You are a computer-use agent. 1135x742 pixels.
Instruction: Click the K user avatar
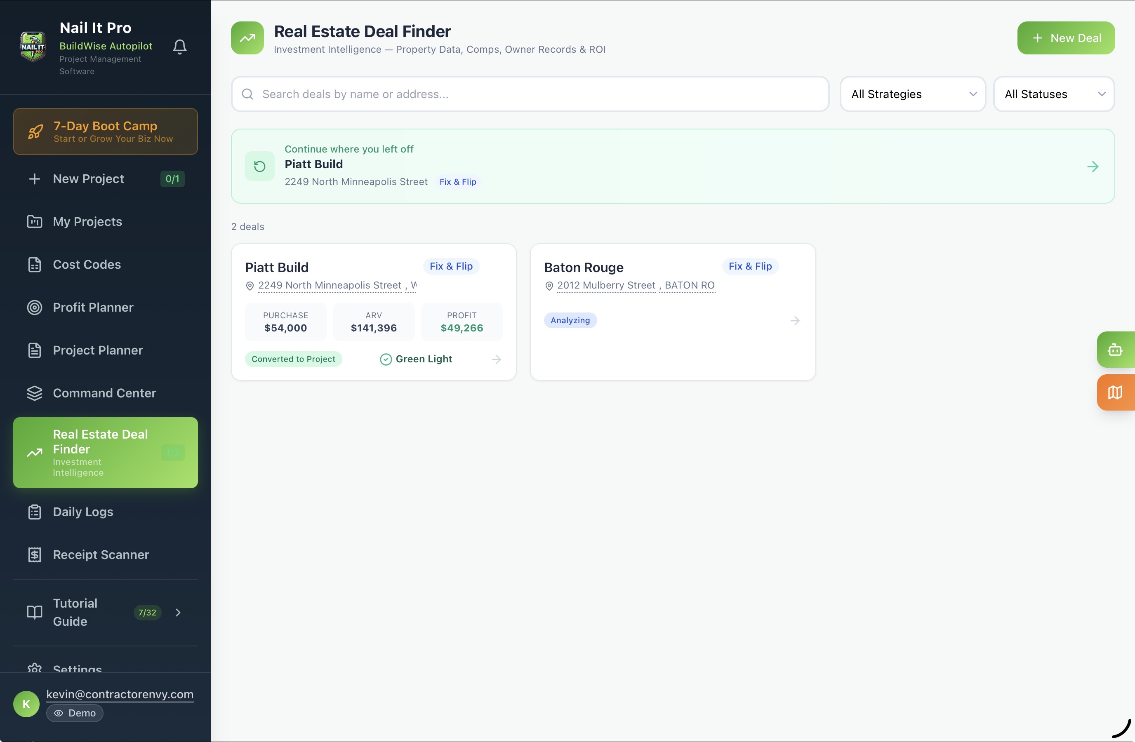pyautogui.click(x=26, y=704)
